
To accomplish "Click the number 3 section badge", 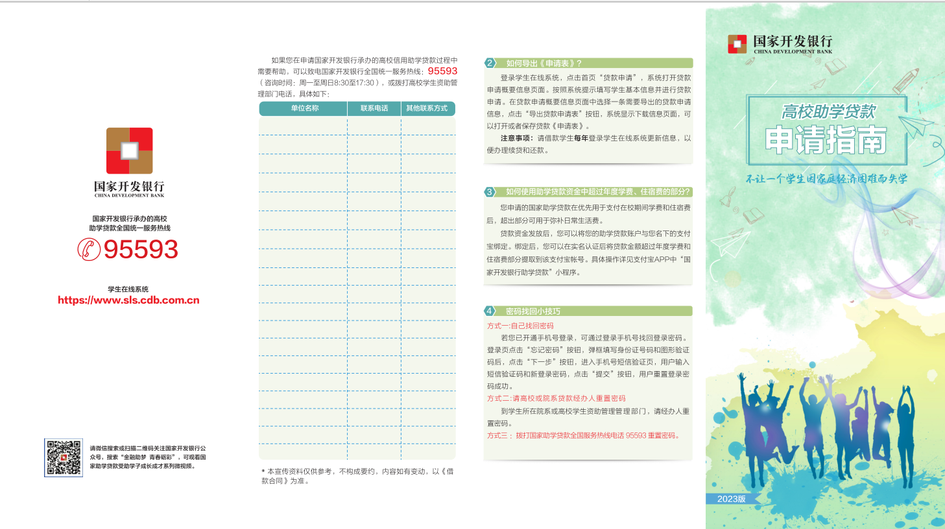I will (490, 192).
